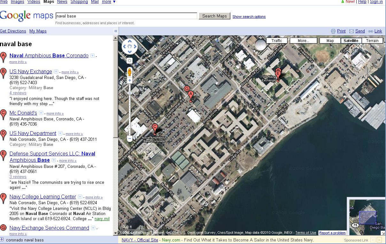Viewport: 386px width, 244px height.
Task: Pan the map up with the arrow control
Action: pos(130,42)
